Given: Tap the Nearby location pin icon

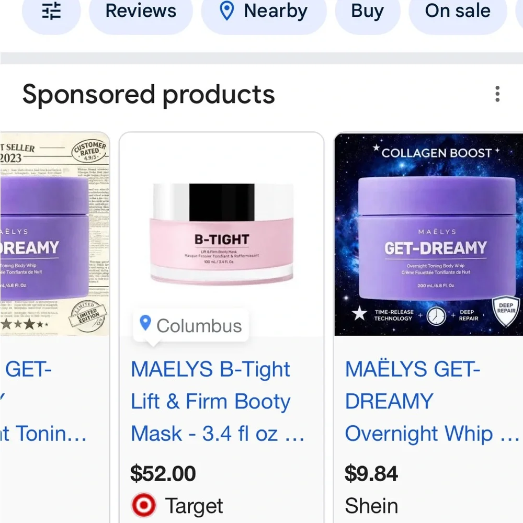Looking at the screenshot, I should coord(227,12).
